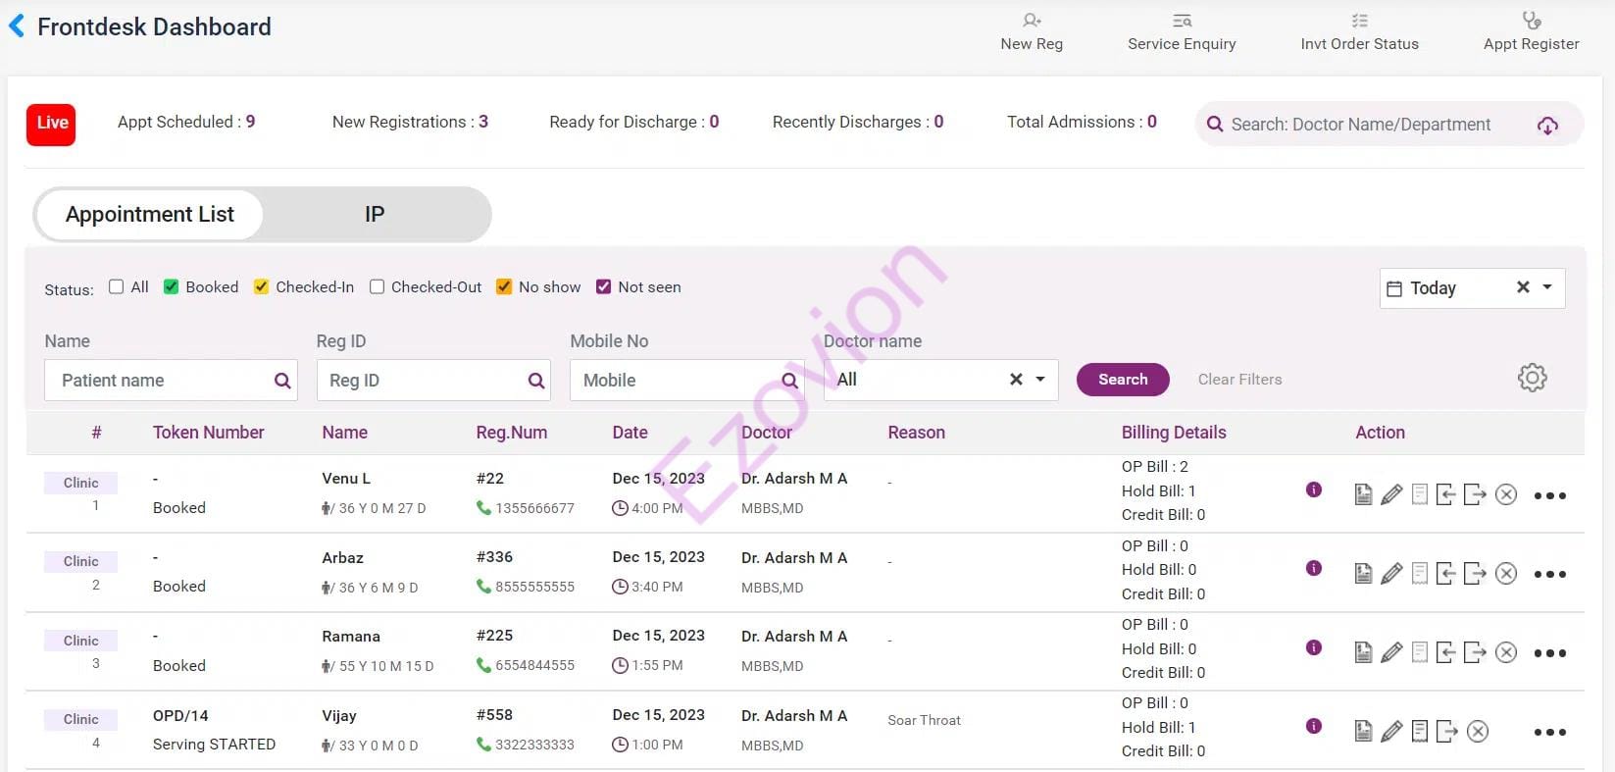1615x772 pixels.
Task: Enable the All status checkbox
Action: tap(117, 286)
